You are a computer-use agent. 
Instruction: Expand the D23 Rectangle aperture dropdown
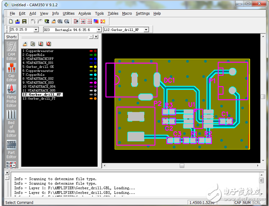coord(99,30)
